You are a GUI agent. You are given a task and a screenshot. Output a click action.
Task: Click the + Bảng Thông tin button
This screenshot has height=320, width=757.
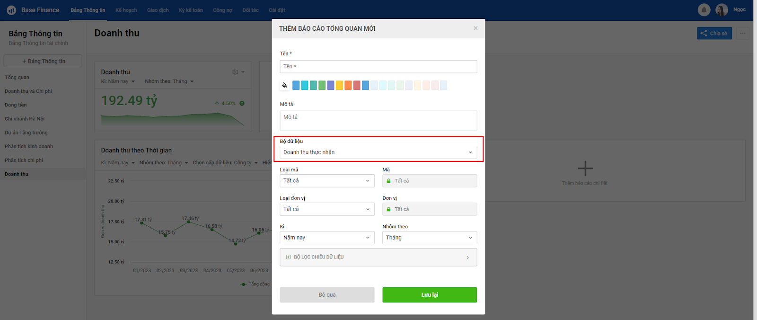[x=43, y=61]
